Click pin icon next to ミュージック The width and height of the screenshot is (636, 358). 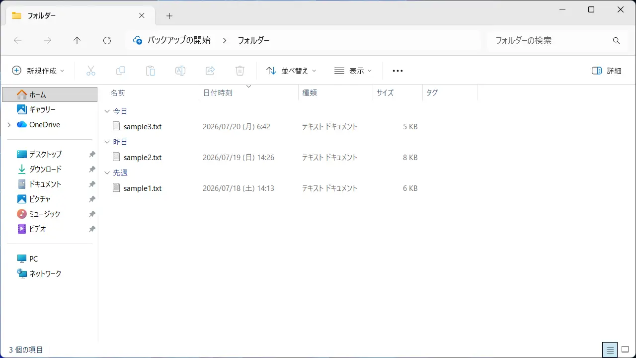pos(92,214)
